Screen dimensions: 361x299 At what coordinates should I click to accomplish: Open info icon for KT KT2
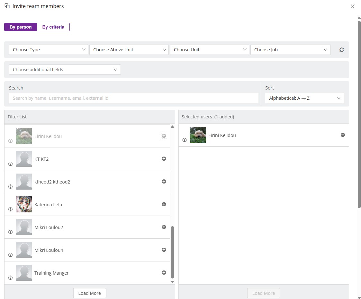(x=10, y=164)
